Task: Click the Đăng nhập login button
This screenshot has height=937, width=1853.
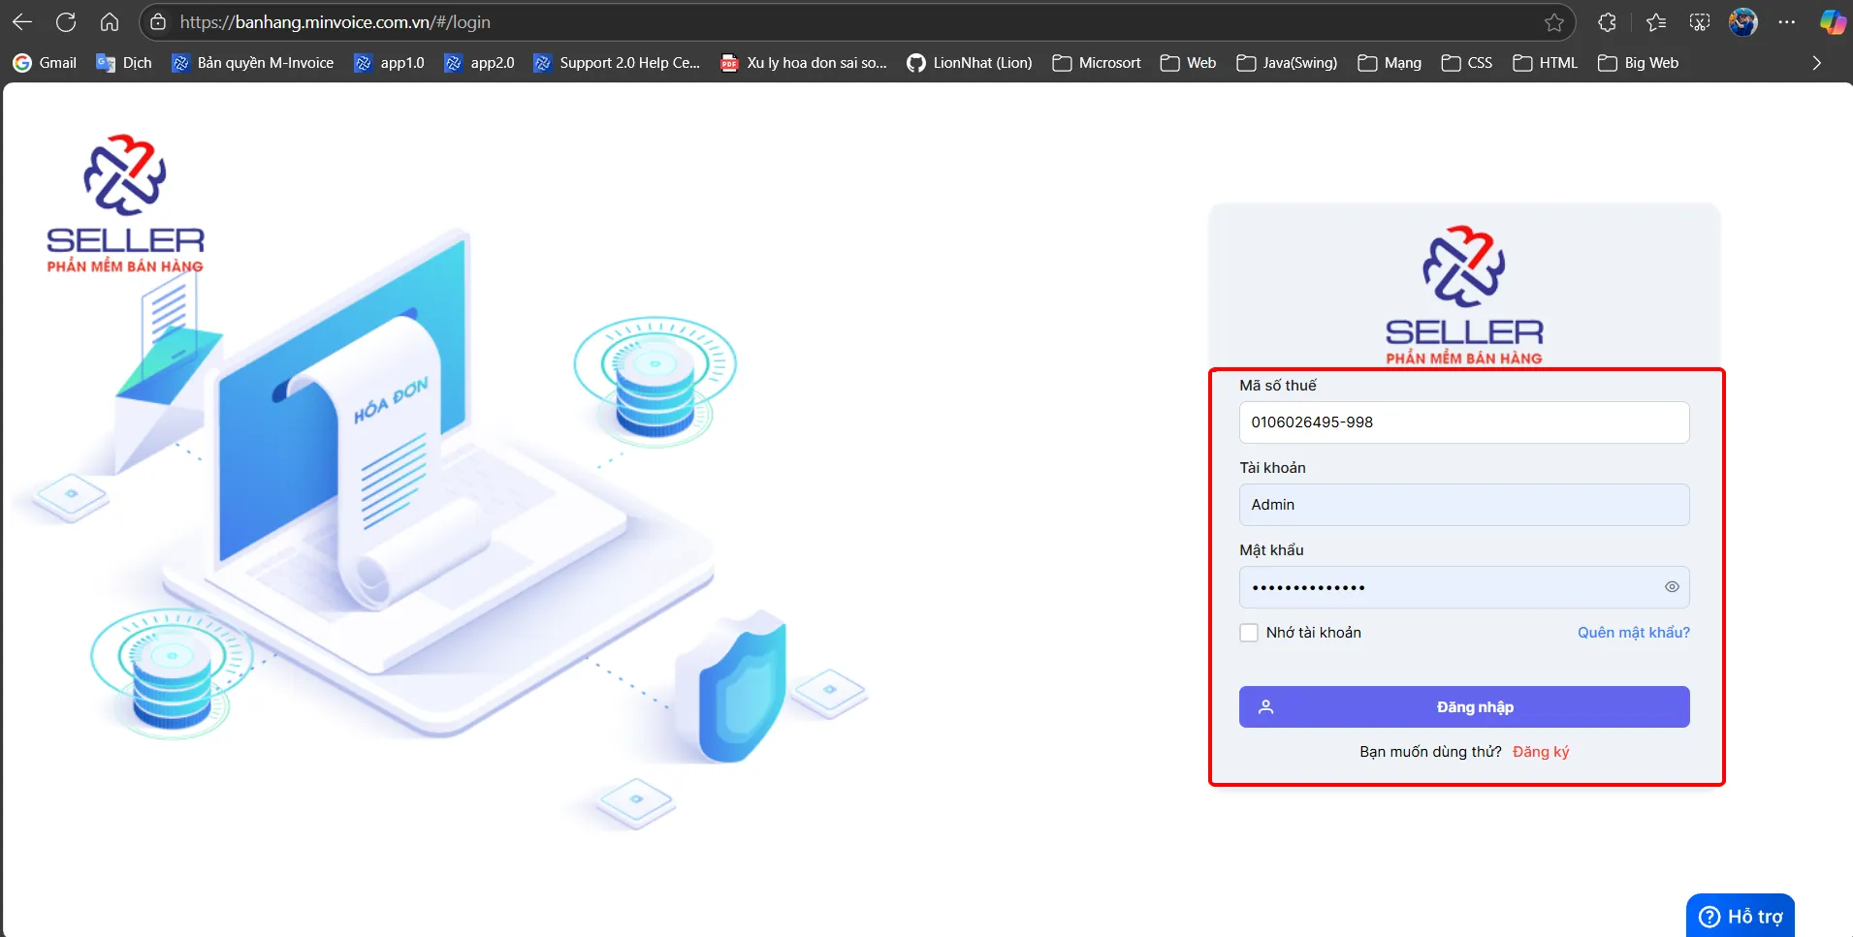Action: coord(1464,707)
